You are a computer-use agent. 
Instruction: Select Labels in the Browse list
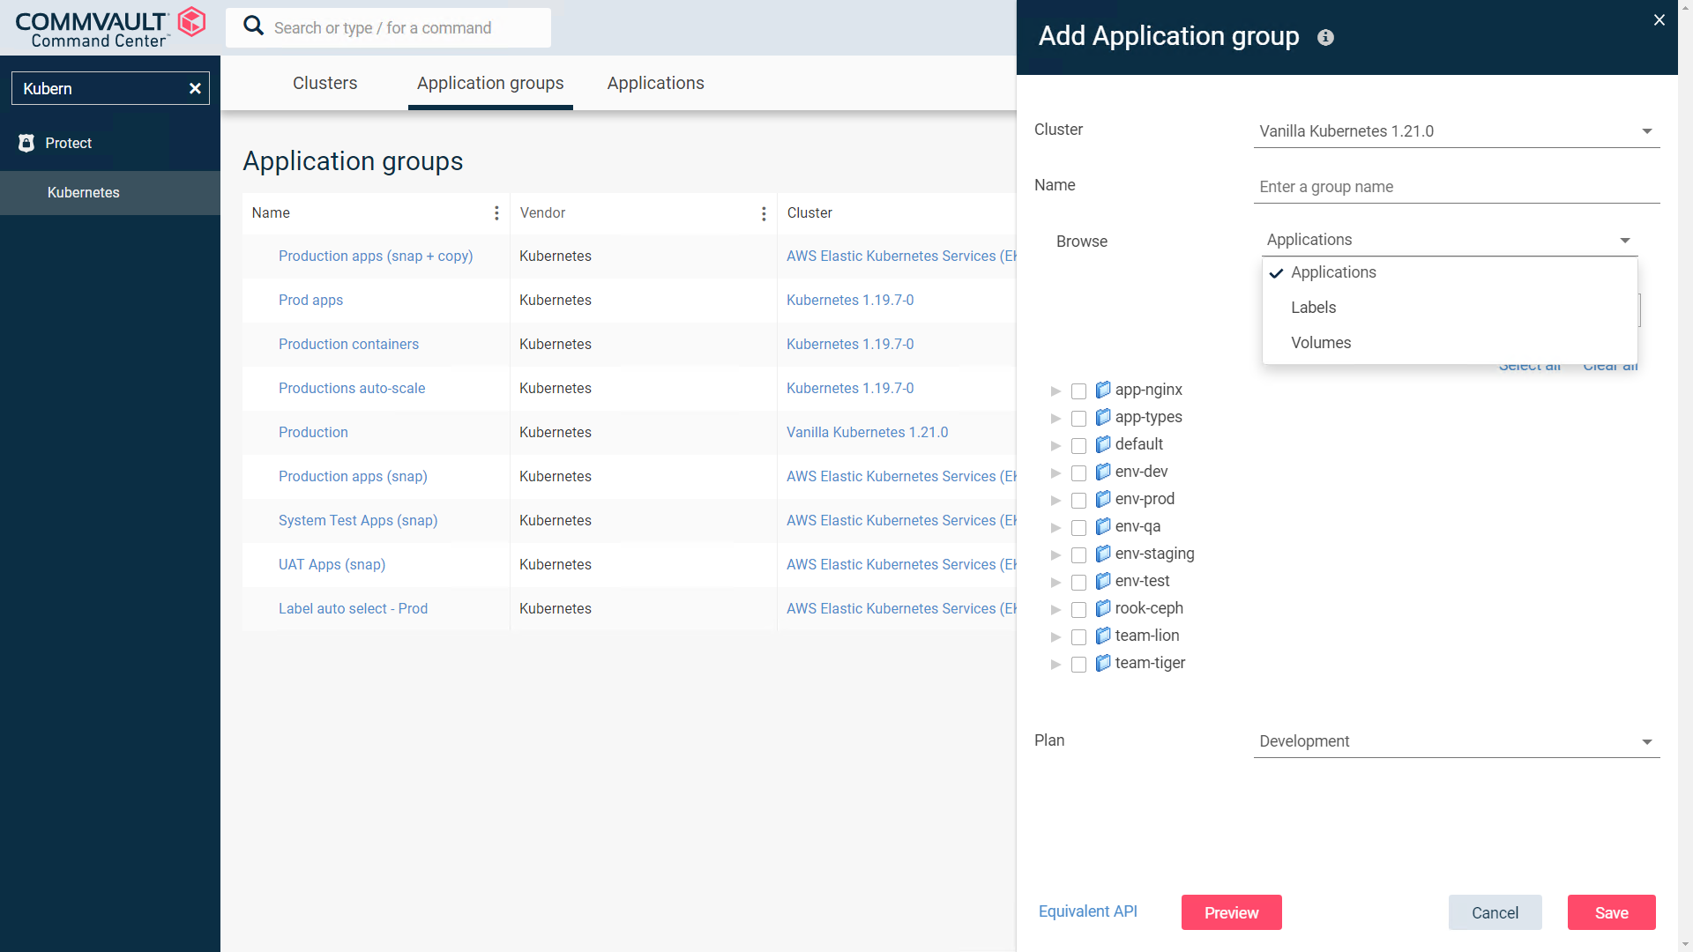(1449, 308)
